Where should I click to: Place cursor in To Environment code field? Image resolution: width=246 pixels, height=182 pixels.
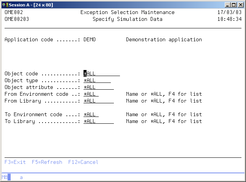(91, 115)
